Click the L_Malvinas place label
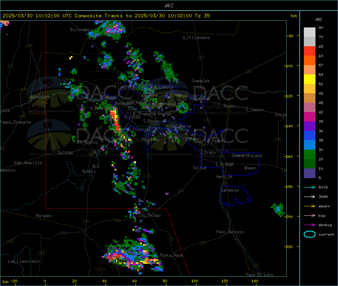Viewport: 338px width, 286px height. click(148, 139)
